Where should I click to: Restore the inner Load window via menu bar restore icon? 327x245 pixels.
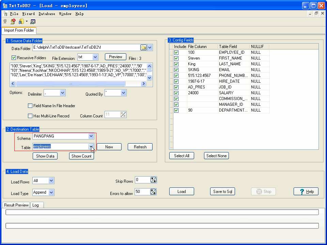click(x=316, y=14)
